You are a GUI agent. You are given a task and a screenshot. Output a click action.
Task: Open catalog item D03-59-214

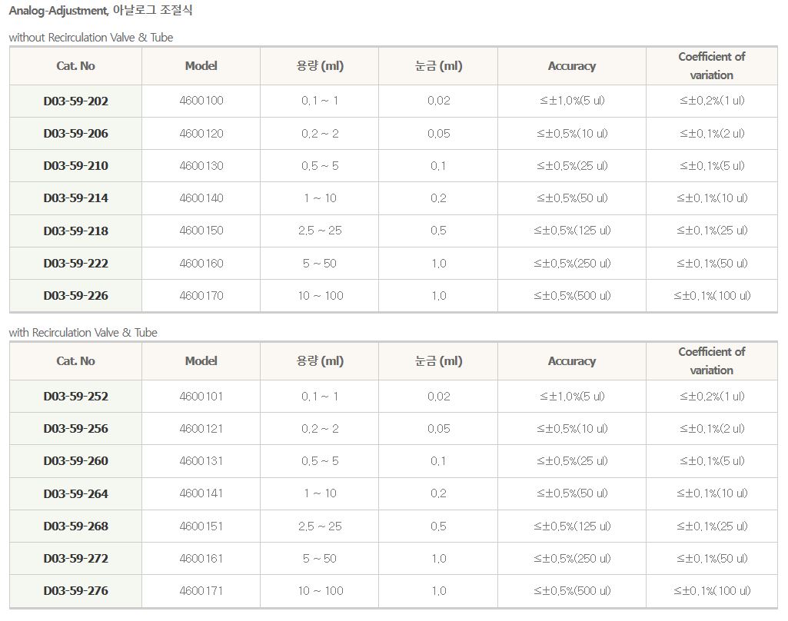[x=75, y=198]
